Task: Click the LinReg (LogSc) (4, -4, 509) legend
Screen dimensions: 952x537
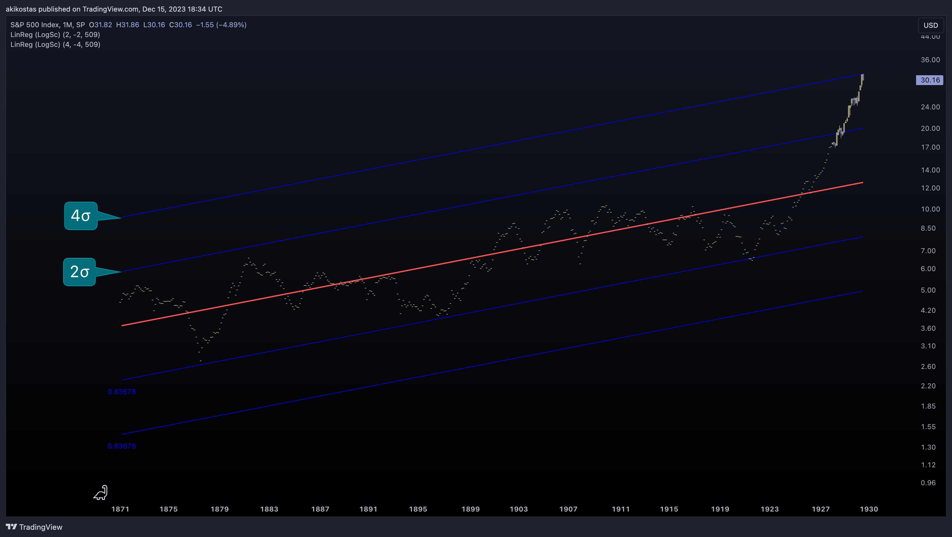Action: (x=55, y=44)
